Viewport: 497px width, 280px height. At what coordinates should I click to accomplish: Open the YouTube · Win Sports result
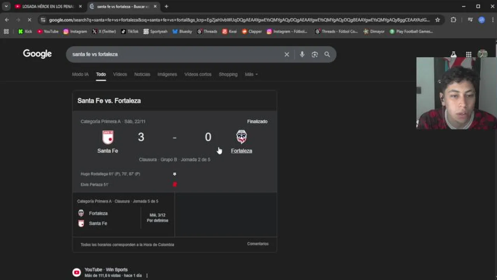tap(106, 269)
